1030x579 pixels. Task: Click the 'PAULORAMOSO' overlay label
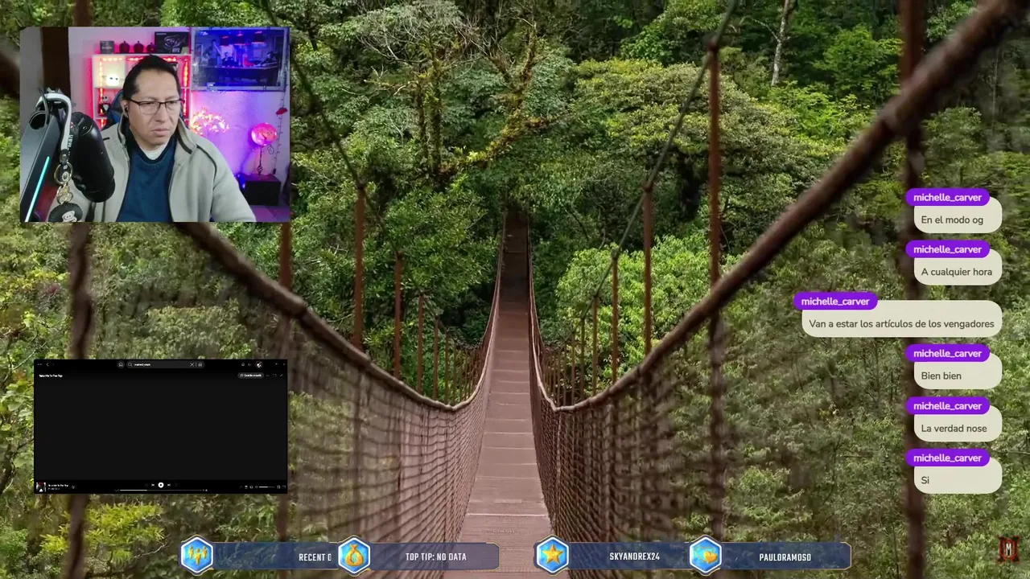(x=785, y=557)
